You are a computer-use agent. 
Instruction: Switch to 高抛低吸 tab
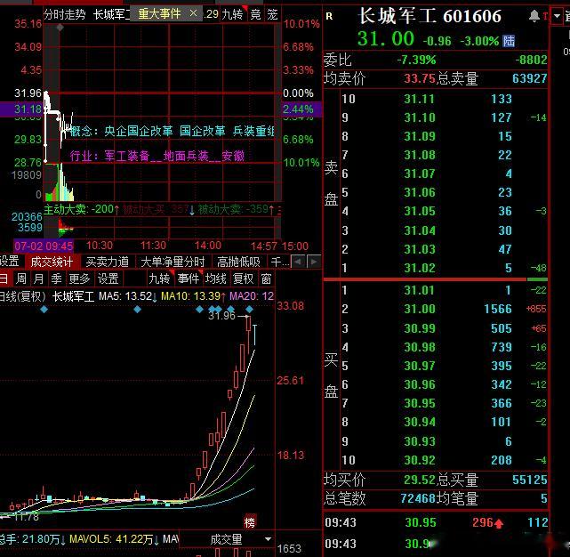tap(239, 262)
